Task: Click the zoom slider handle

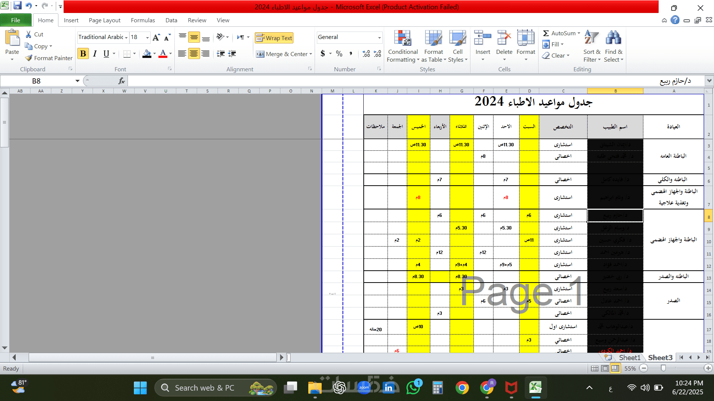Action: [x=663, y=368]
